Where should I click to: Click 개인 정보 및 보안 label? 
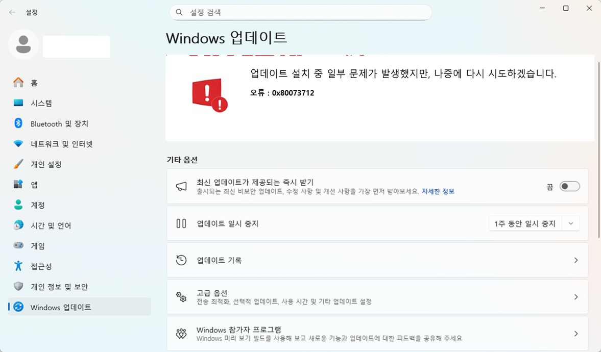click(x=59, y=287)
